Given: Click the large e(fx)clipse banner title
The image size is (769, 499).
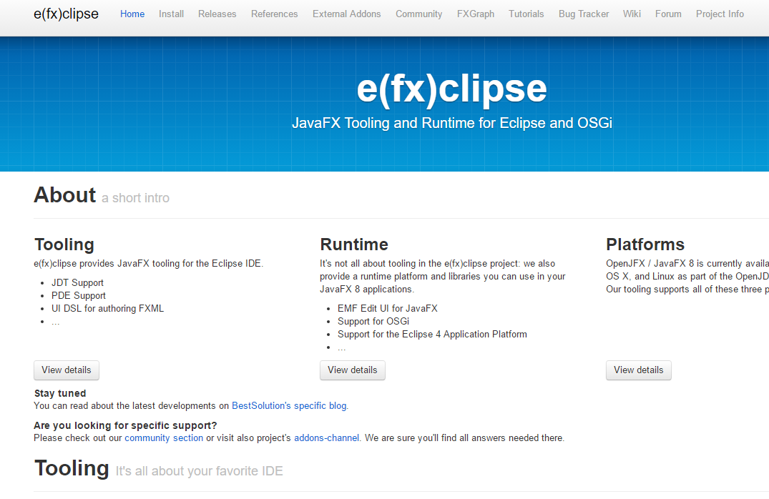Looking at the screenshot, I should pos(451,89).
